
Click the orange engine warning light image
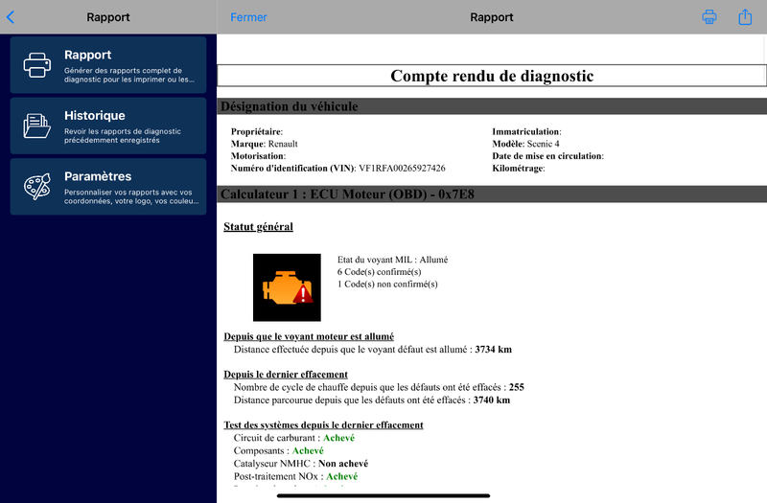click(287, 287)
